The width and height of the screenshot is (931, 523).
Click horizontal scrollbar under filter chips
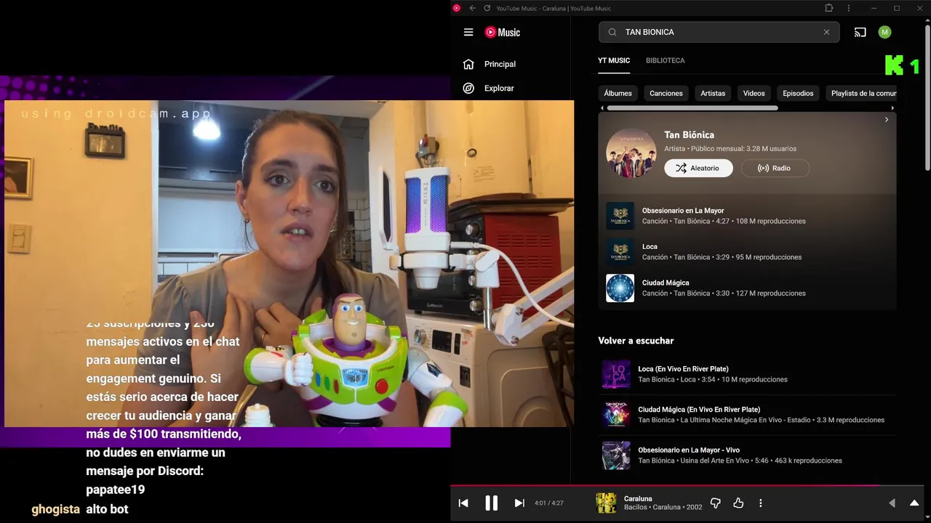tap(692, 108)
